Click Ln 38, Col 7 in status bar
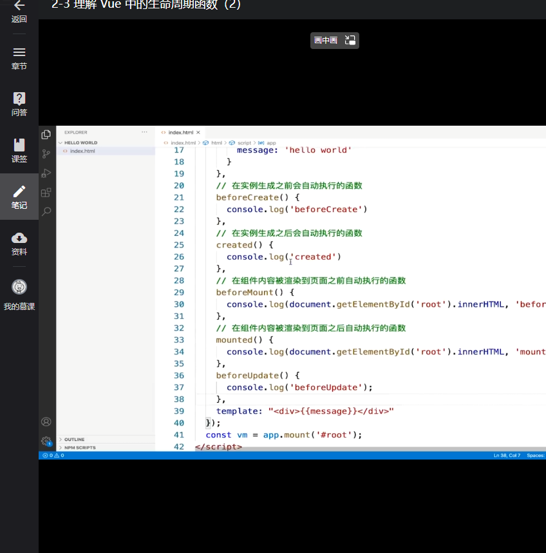 pos(507,456)
